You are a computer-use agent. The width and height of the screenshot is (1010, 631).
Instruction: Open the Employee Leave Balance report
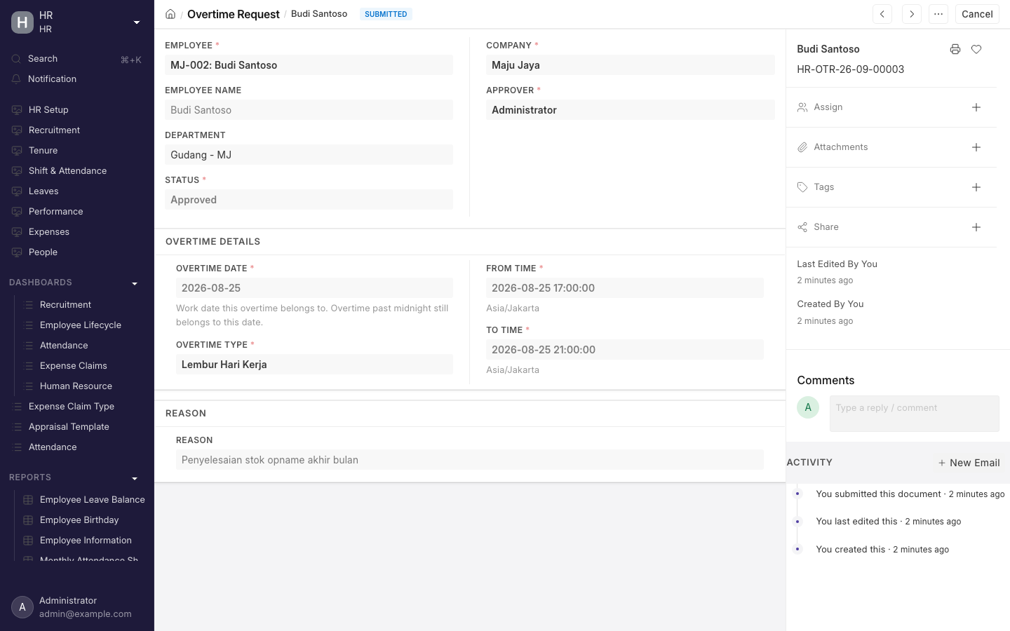point(83,500)
